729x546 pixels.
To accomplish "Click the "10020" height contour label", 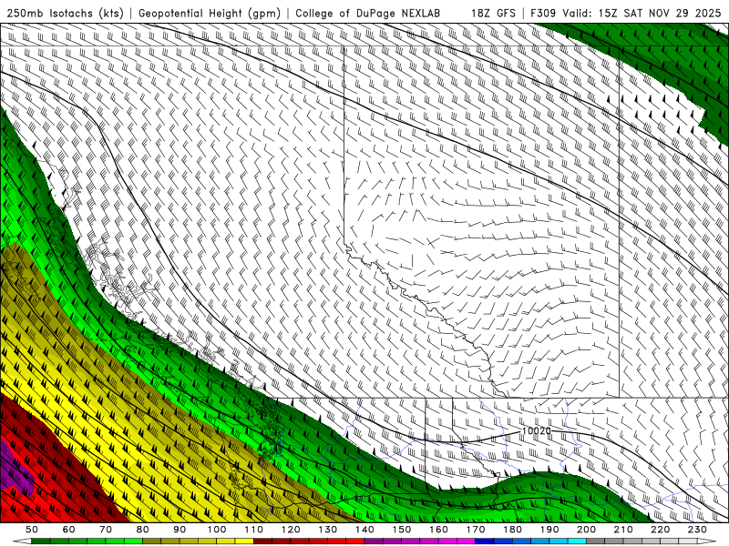I will (536, 430).
